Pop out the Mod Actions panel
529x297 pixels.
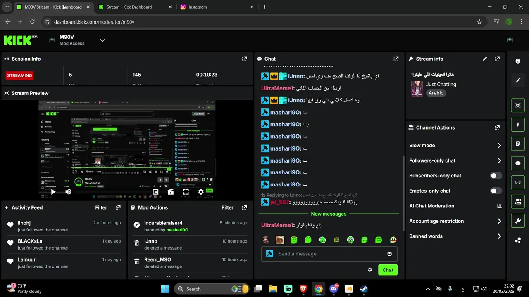(x=244, y=207)
